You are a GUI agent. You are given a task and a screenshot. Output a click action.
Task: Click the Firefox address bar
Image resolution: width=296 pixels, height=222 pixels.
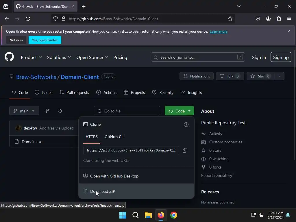143,19
